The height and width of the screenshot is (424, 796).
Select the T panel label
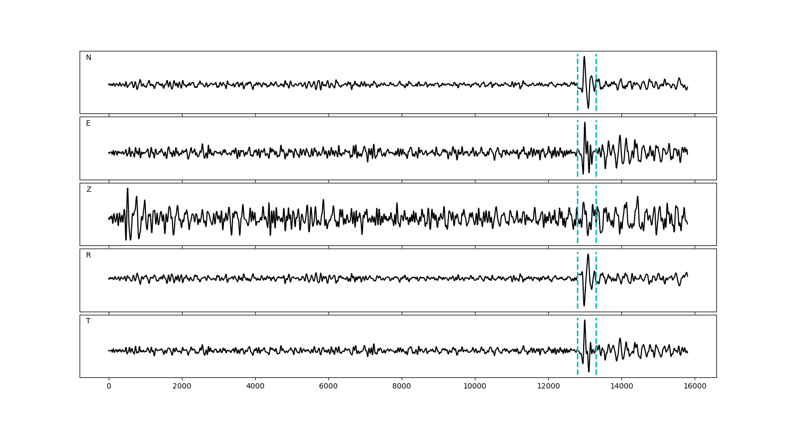click(x=88, y=321)
